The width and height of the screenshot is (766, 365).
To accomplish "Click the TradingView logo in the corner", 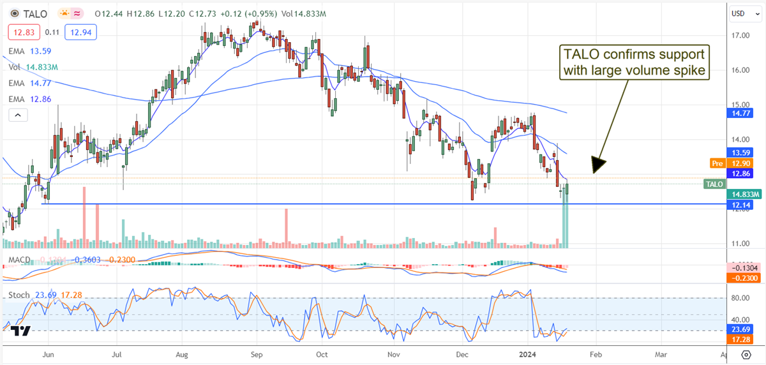I will [20, 331].
